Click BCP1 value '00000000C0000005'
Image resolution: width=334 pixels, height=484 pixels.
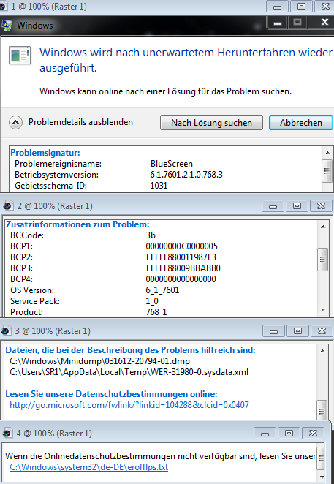[181, 246]
